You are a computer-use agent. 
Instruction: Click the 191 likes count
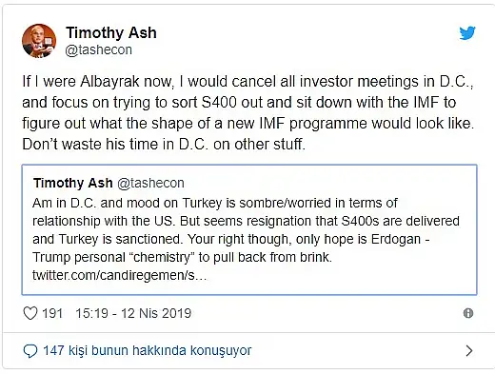point(52,313)
